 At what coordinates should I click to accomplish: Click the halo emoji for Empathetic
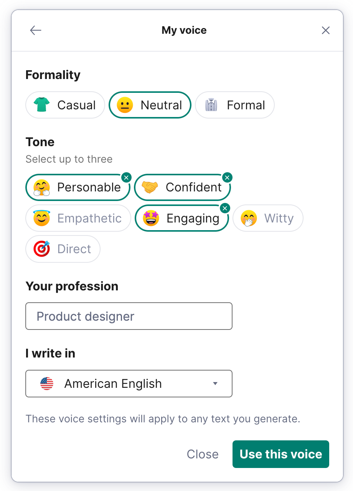point(41,218)
